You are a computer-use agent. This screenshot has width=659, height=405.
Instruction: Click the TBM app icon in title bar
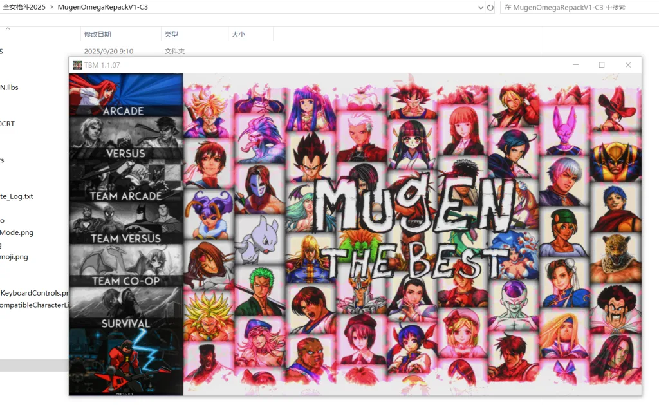click(x=77, y=65)
